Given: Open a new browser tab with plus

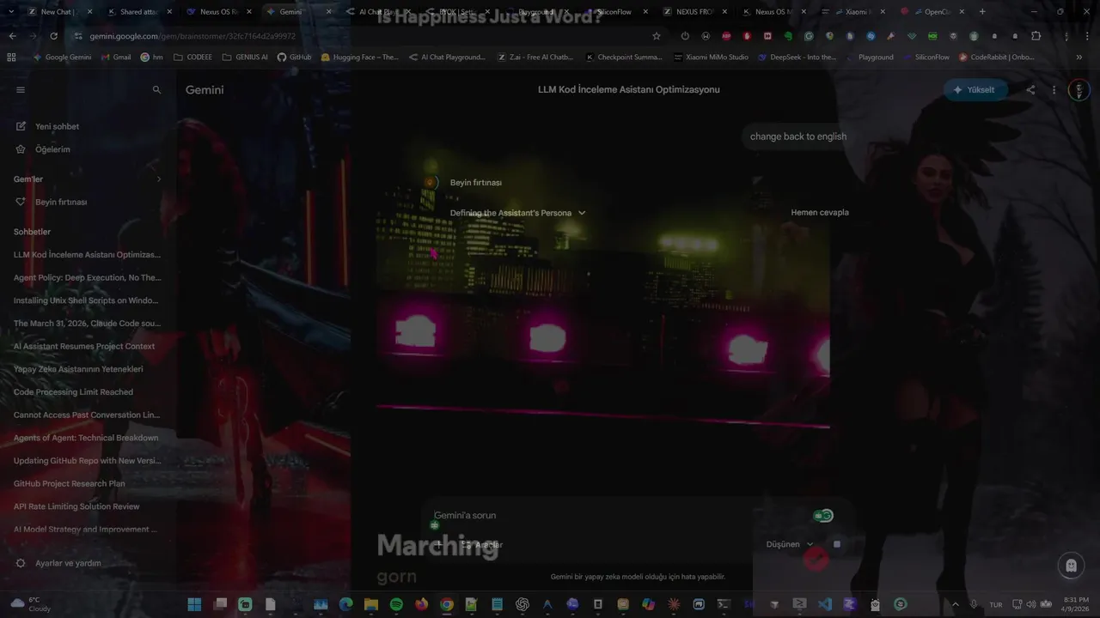Looking at the screenshot, I should point(982,12).
